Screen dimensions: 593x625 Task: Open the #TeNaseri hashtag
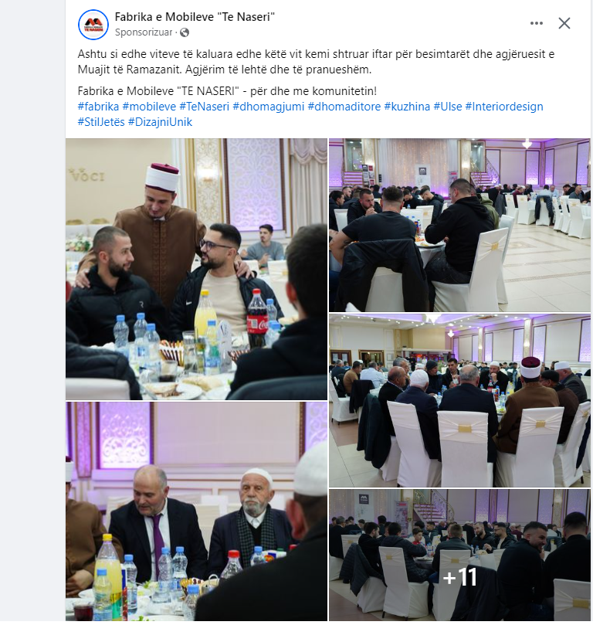[x=205, y=107]
